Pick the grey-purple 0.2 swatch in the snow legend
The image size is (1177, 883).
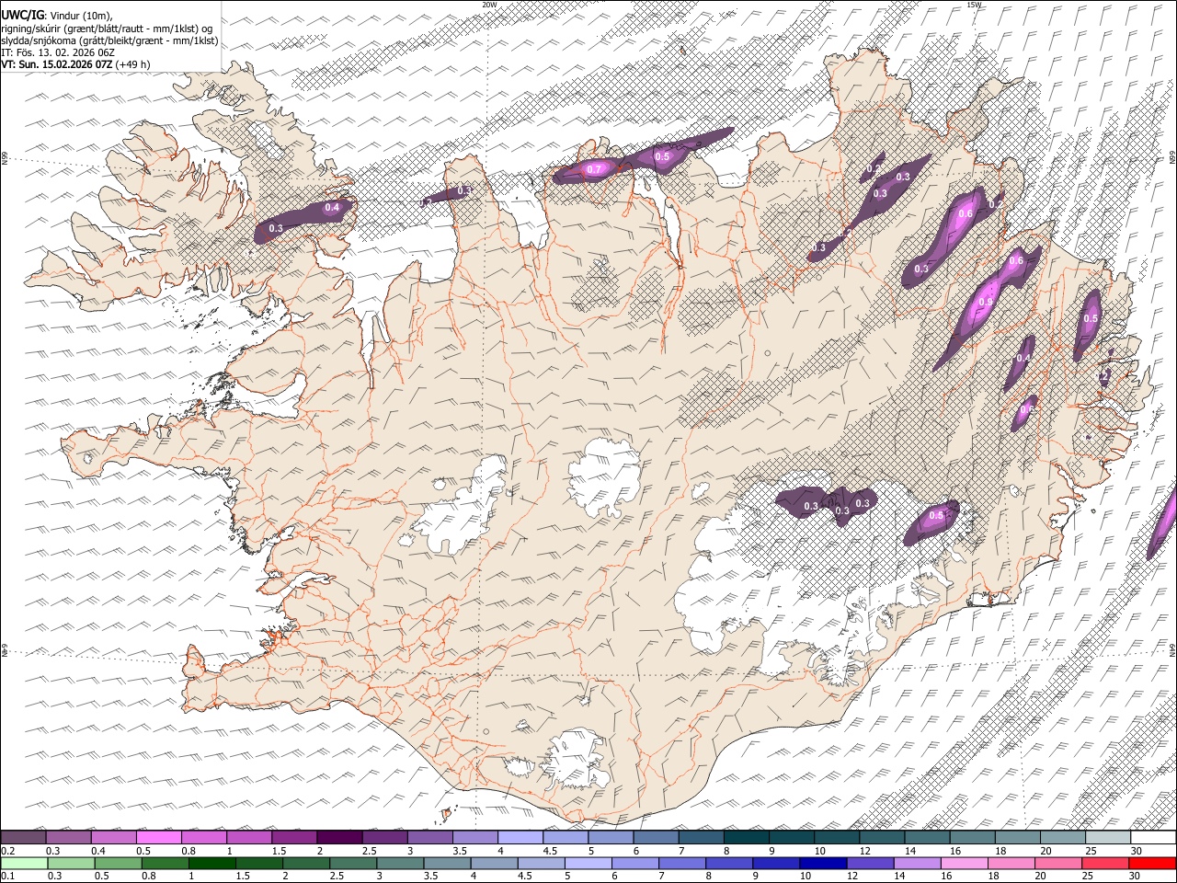(x=23, y=837)
